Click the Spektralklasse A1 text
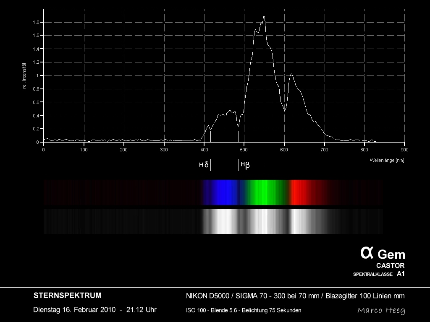 [379, 274]
